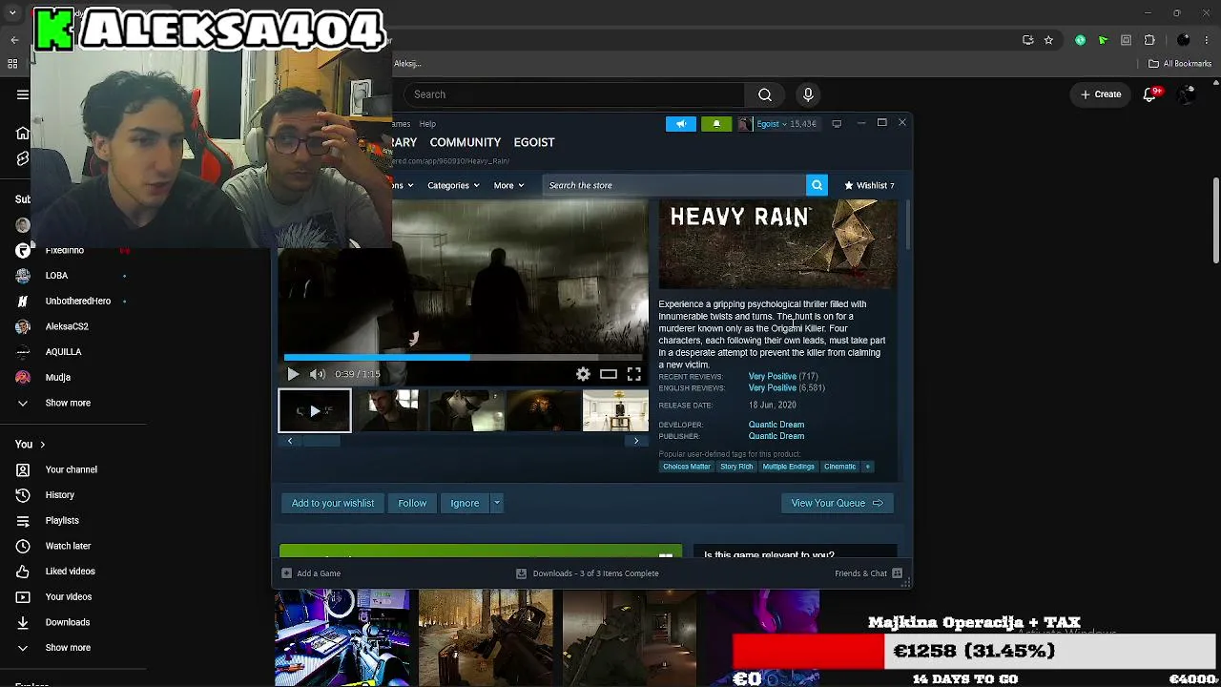The width and height of the screenshot is (1221, 687).
Task: Click the green arrow browser extension icon
Action: point(1103,40)
